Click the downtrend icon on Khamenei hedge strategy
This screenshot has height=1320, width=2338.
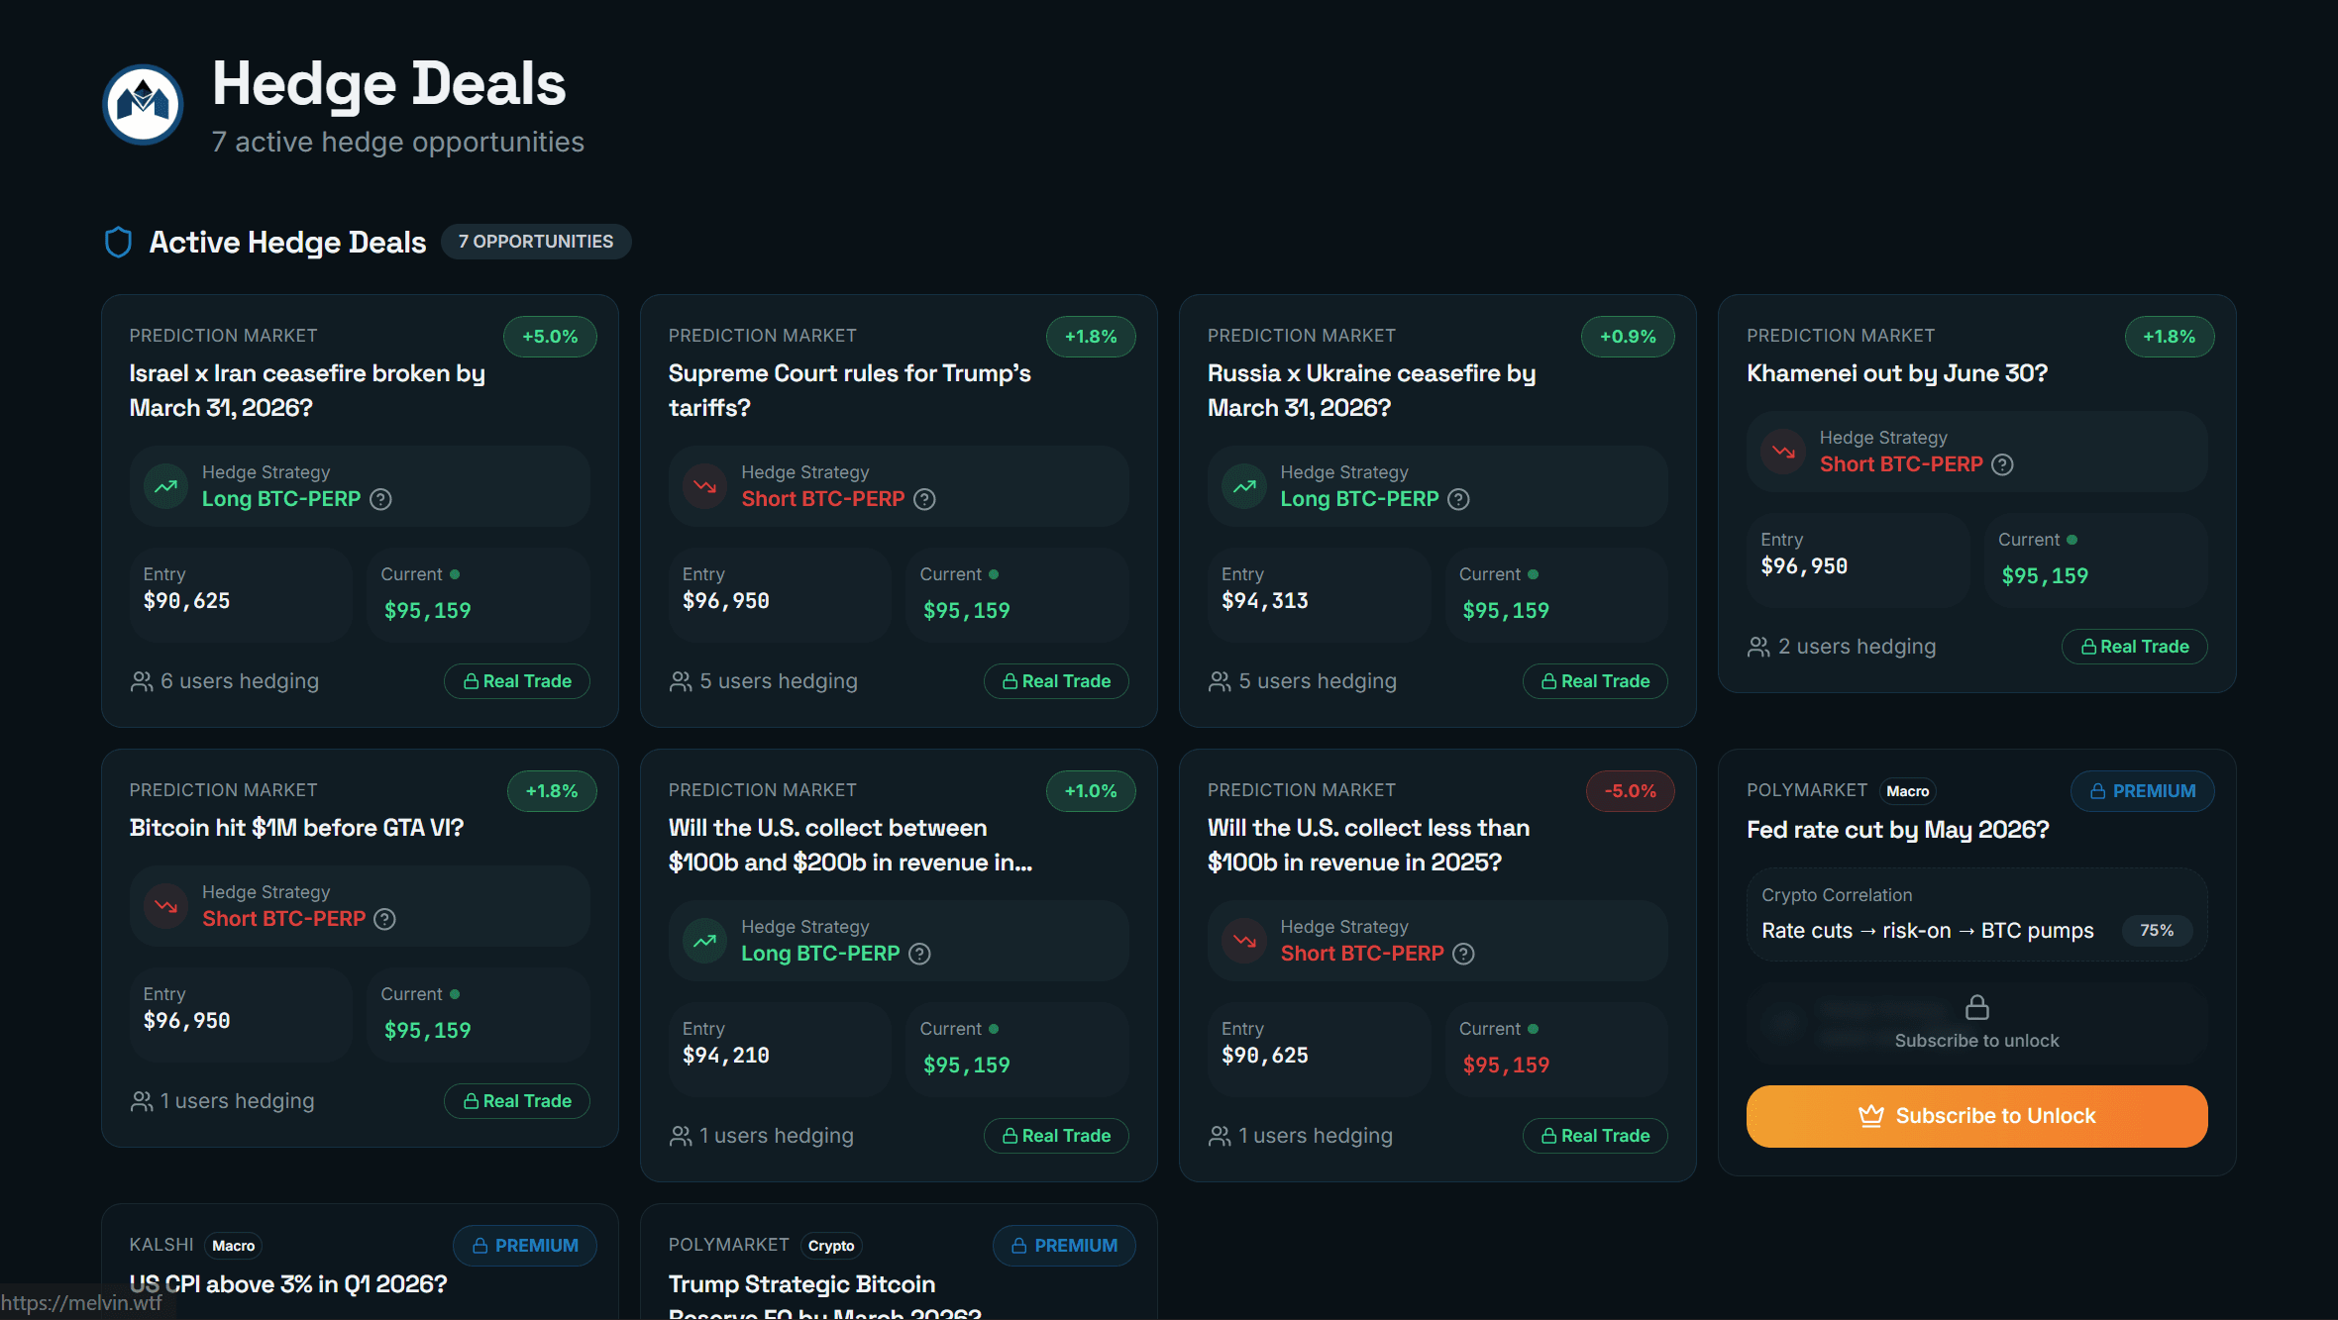[1783, 452]
